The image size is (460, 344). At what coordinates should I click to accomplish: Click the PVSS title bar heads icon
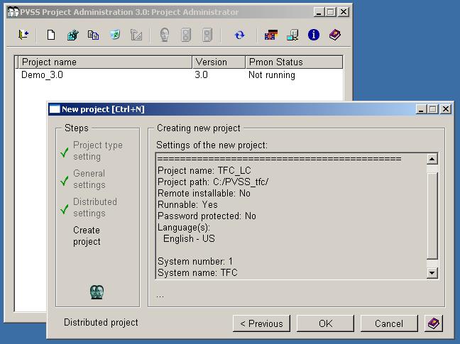13,12
